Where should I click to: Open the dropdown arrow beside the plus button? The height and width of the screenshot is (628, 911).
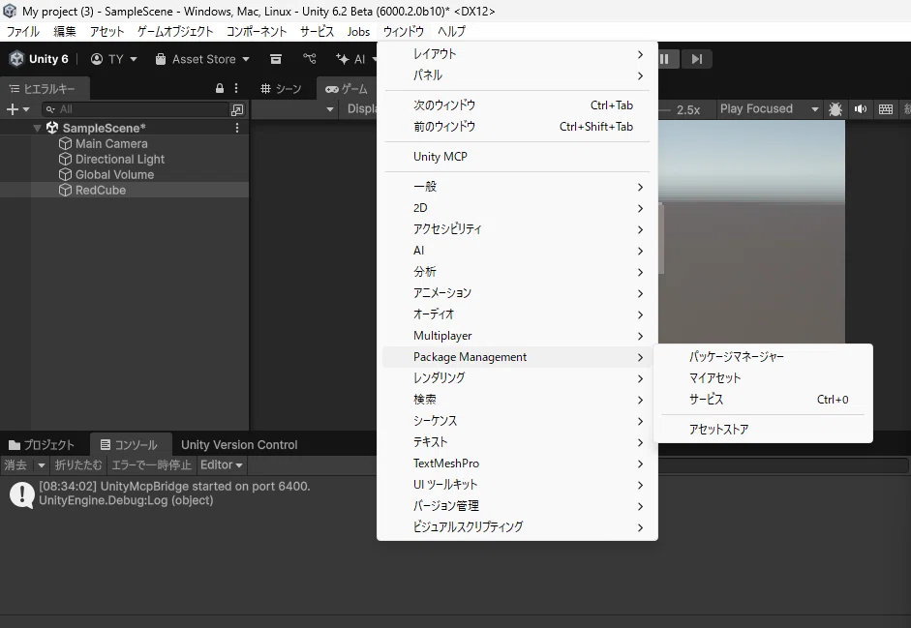(x=26, y=109)
